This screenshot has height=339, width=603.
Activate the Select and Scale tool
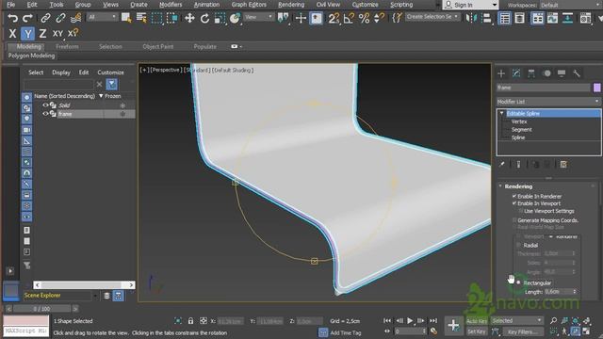click(220, 18)
